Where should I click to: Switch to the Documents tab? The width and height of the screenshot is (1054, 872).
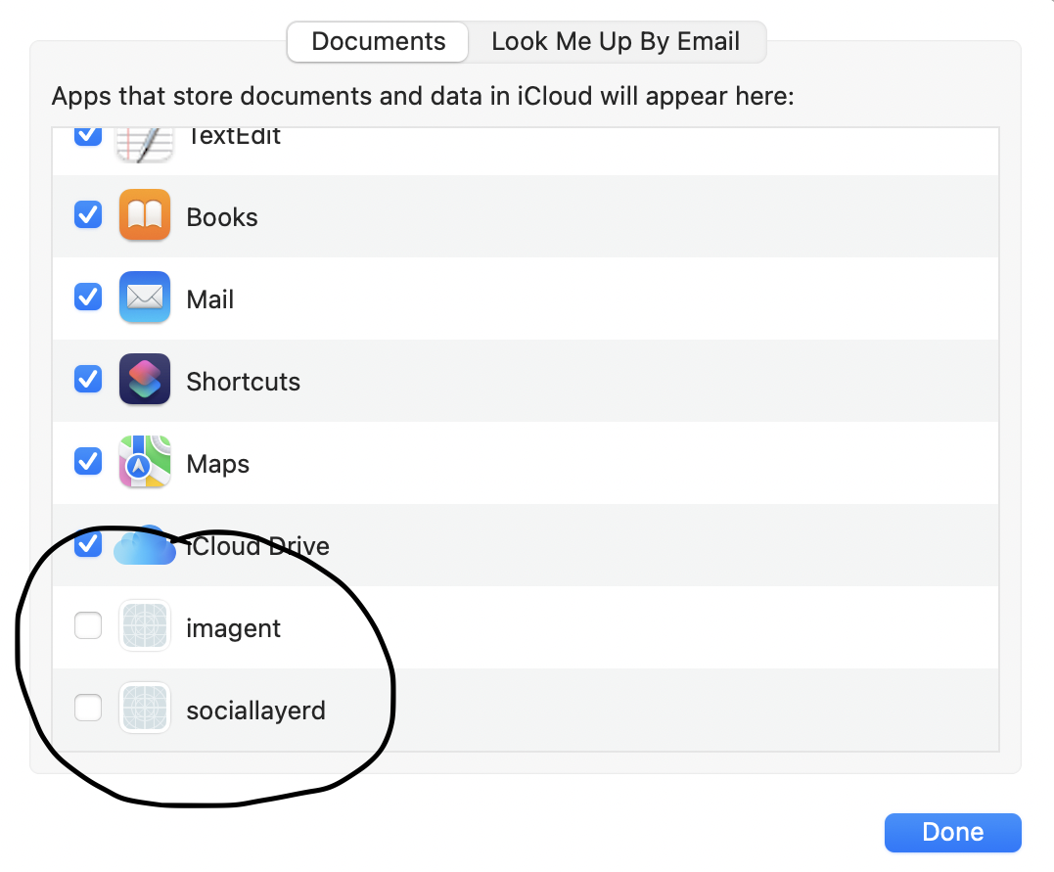click(378, 42)
